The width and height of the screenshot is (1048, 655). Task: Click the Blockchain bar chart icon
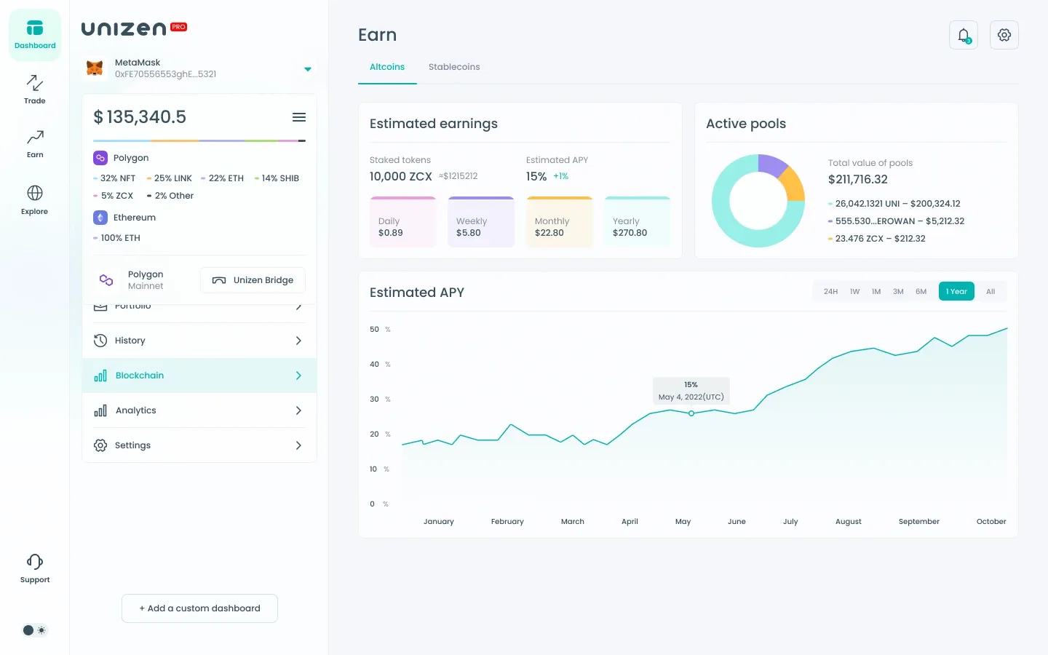[100, 376]
